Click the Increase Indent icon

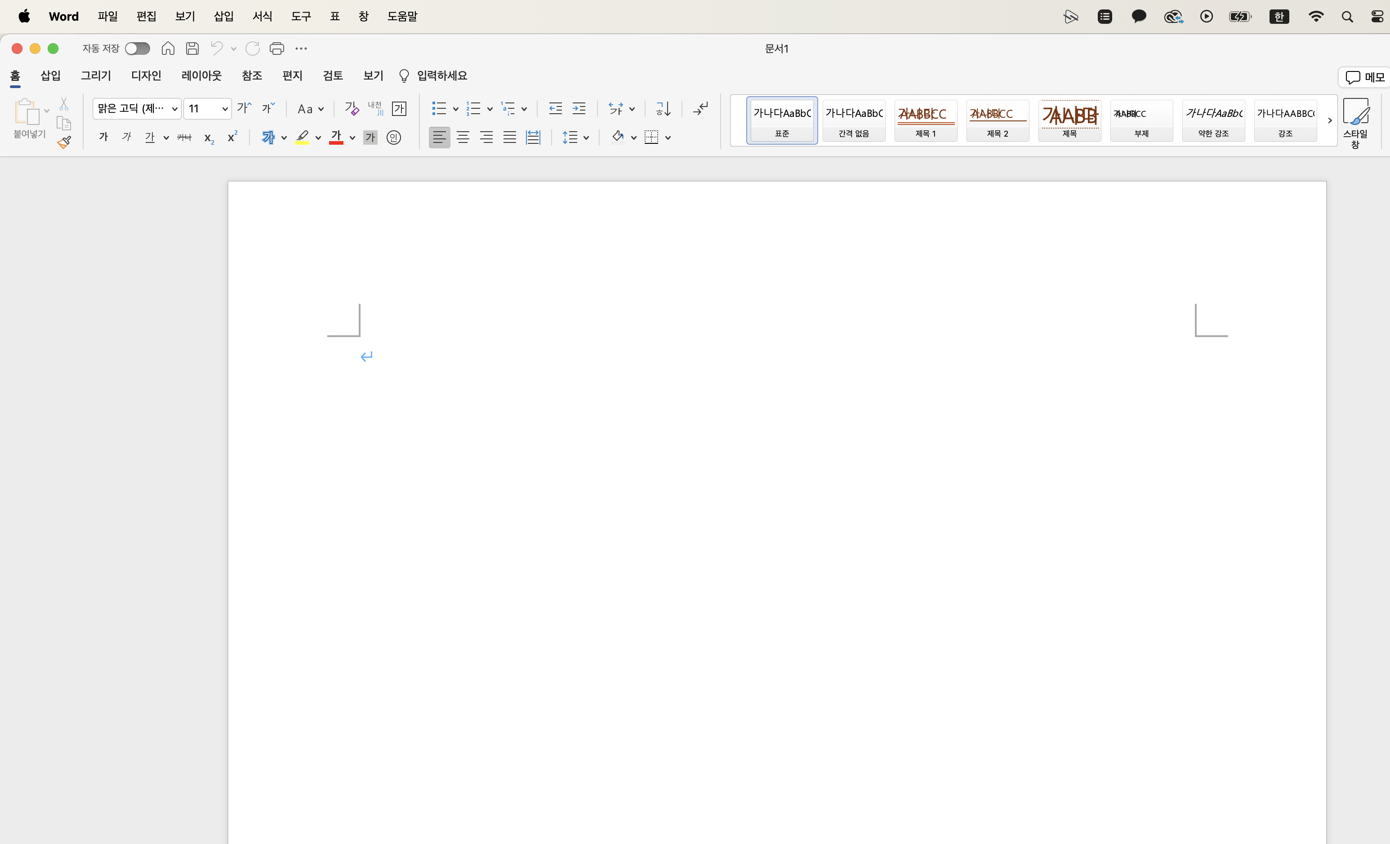(x=579, y=109)
